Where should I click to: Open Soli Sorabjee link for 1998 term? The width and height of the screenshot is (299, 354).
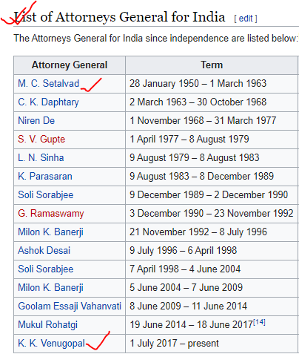click(x=46, y=269)
